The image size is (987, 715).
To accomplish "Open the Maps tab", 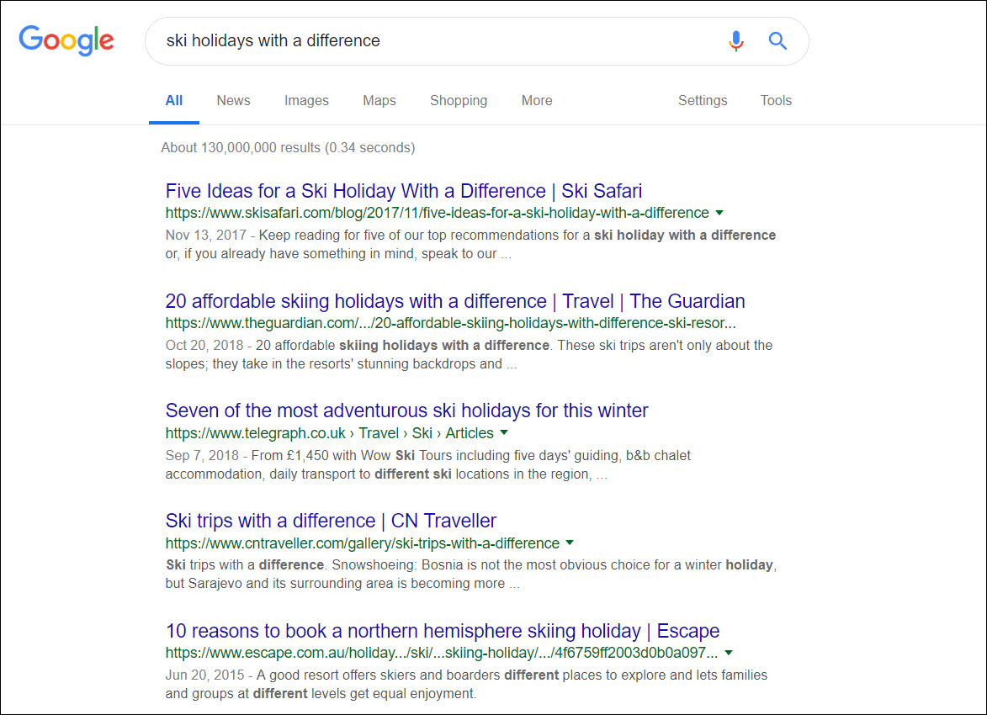I will 379,101.
